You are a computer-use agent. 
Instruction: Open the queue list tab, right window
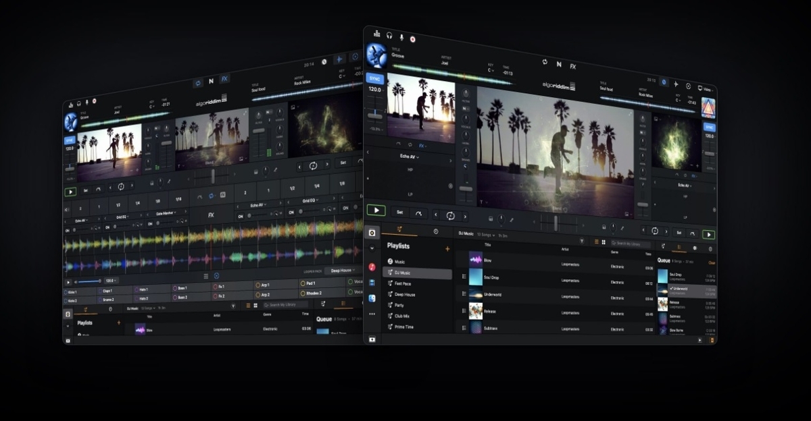(x=679, y=247)
